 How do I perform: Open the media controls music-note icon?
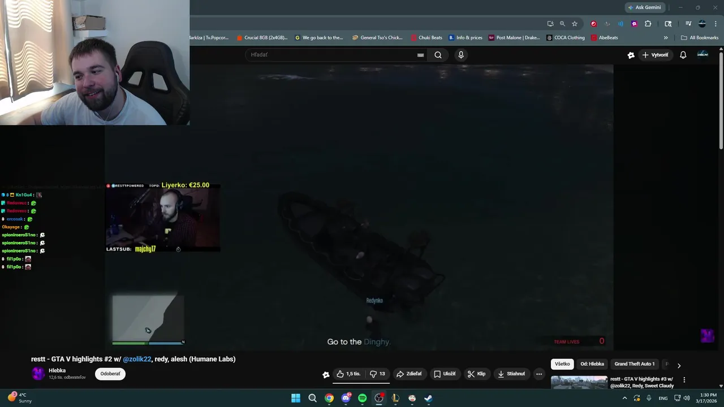[x=688, y=24]
